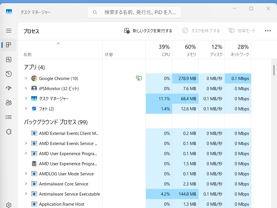Open the Services puzzle-piece icon
The image size is (277, 208).
[x=9, y=132]
